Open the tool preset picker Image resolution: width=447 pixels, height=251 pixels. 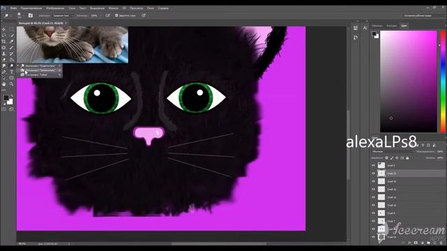pos(8,15)
